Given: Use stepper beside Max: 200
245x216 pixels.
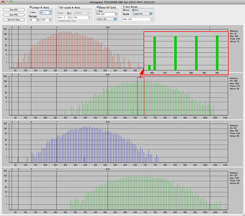Looking at the screenshot, I should [x=152, y=19].
